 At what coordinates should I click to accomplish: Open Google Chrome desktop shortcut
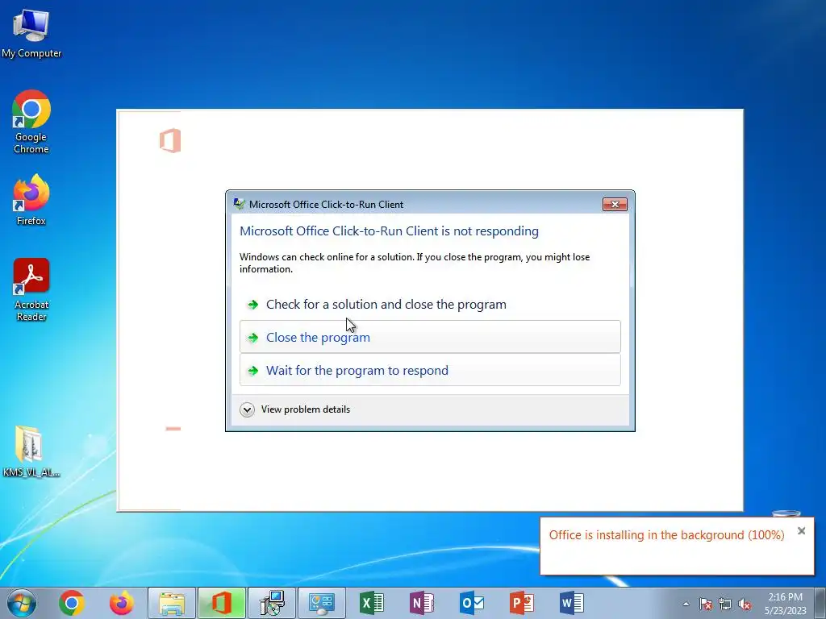[31, 122]
